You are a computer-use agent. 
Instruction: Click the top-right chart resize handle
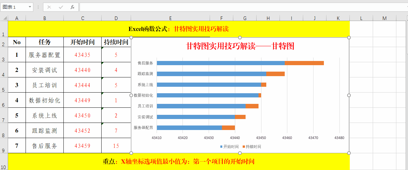point(349,38)
